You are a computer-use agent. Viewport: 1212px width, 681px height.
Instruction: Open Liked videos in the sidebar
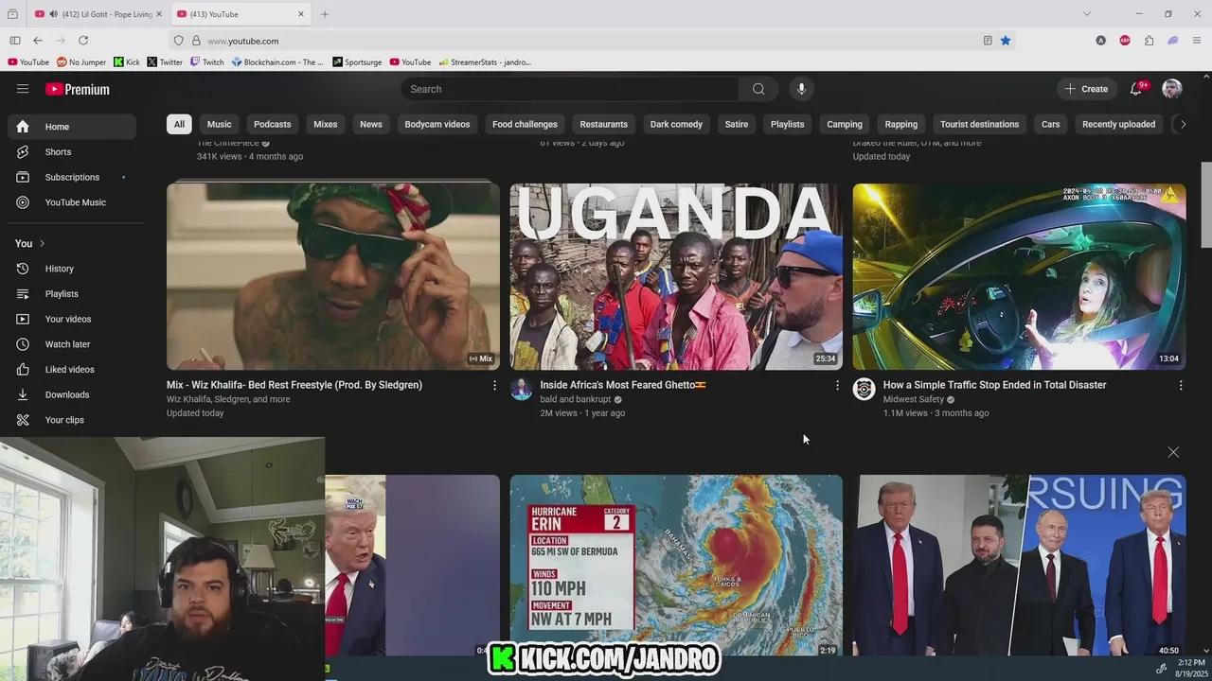click(x=72, y=370)
